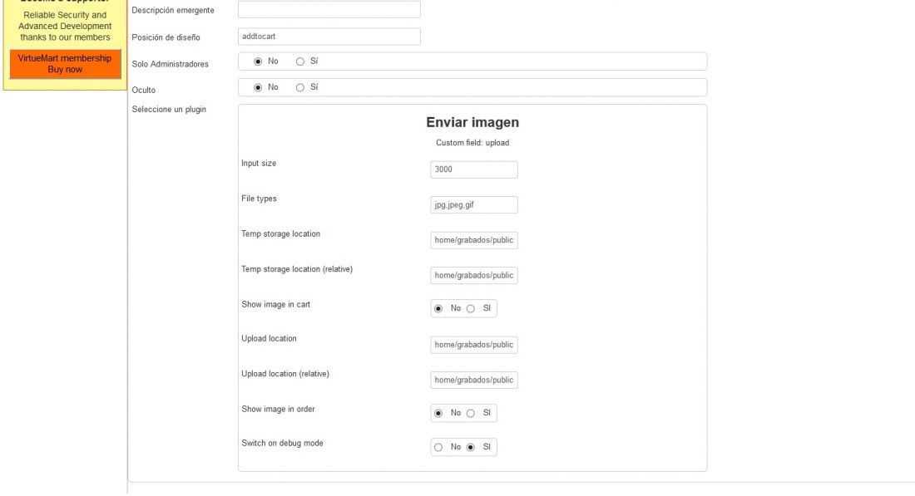Set Switch on debug mode to No
915x496 pixels.
pos(438,447)
